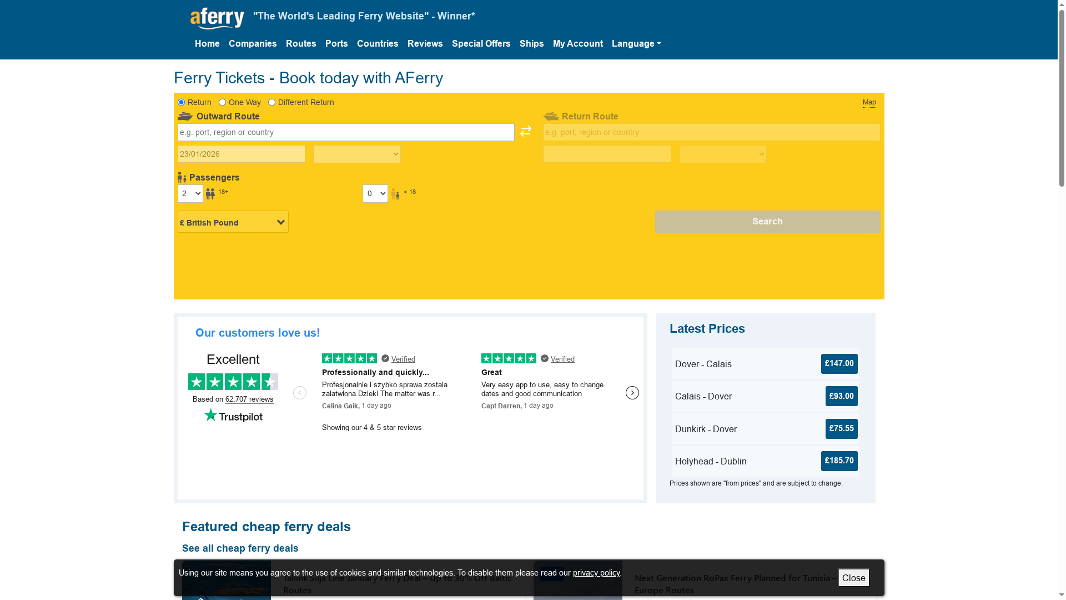Open the 62,707 reviews Trustpilot link
1066x600 pixels.
click(249, 399)
